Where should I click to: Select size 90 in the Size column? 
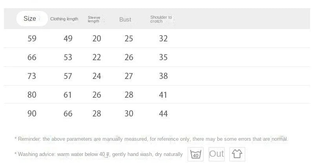click(32, 113)
